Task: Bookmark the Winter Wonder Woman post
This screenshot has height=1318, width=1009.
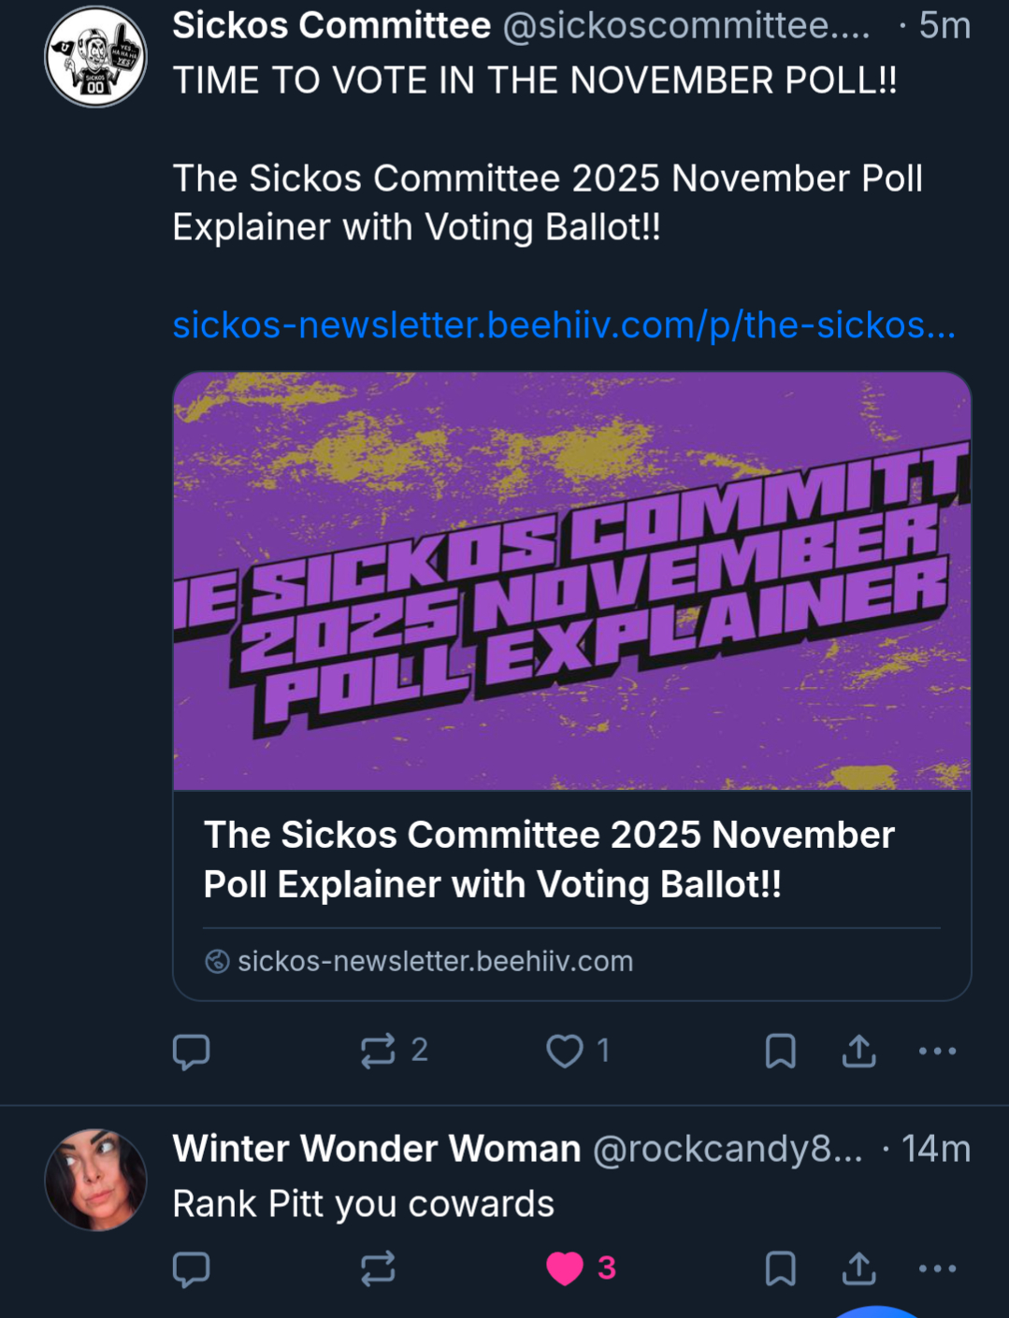Action: pyautogui.click(x=780, y=1268)
